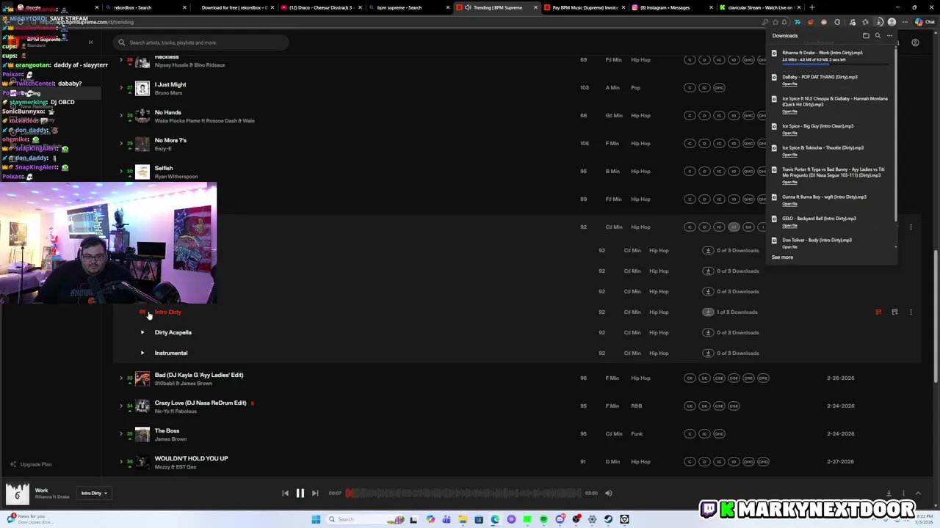This screenshot has width=940, height=528.
Task: Switch to the Pay BPM Music Invoice tab
Action: 584,7
